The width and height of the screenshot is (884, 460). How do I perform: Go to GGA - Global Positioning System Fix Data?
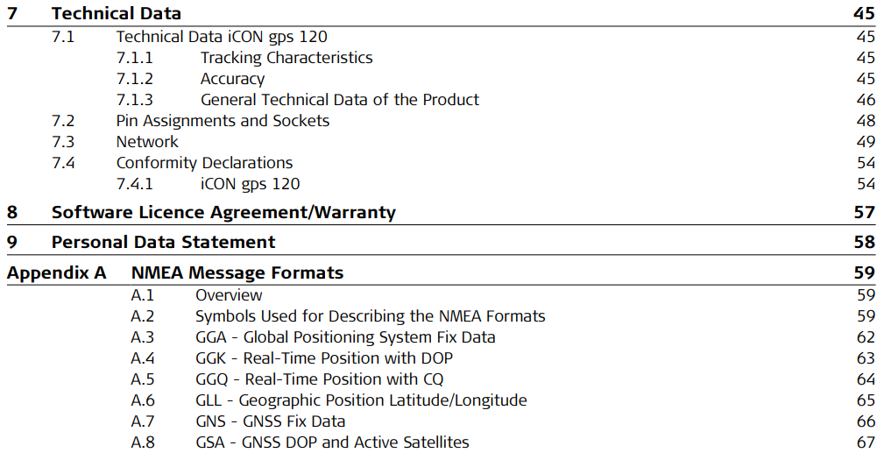coord(345,337)
